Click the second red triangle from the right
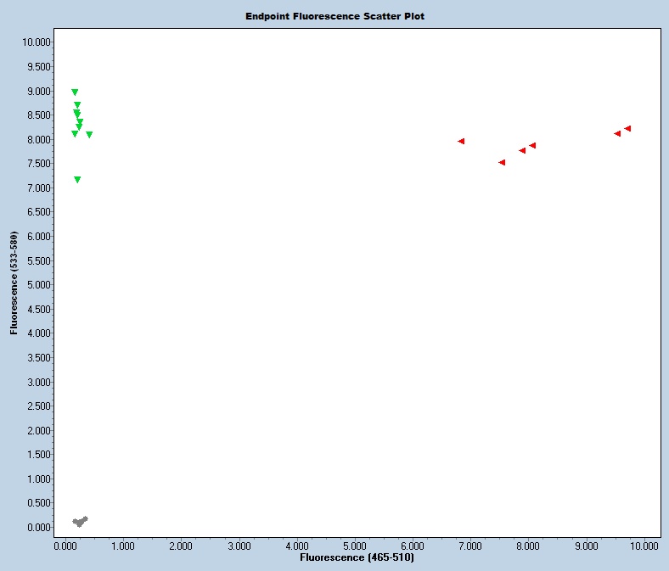This screenshot has height=571, width=669. point(617,133)
